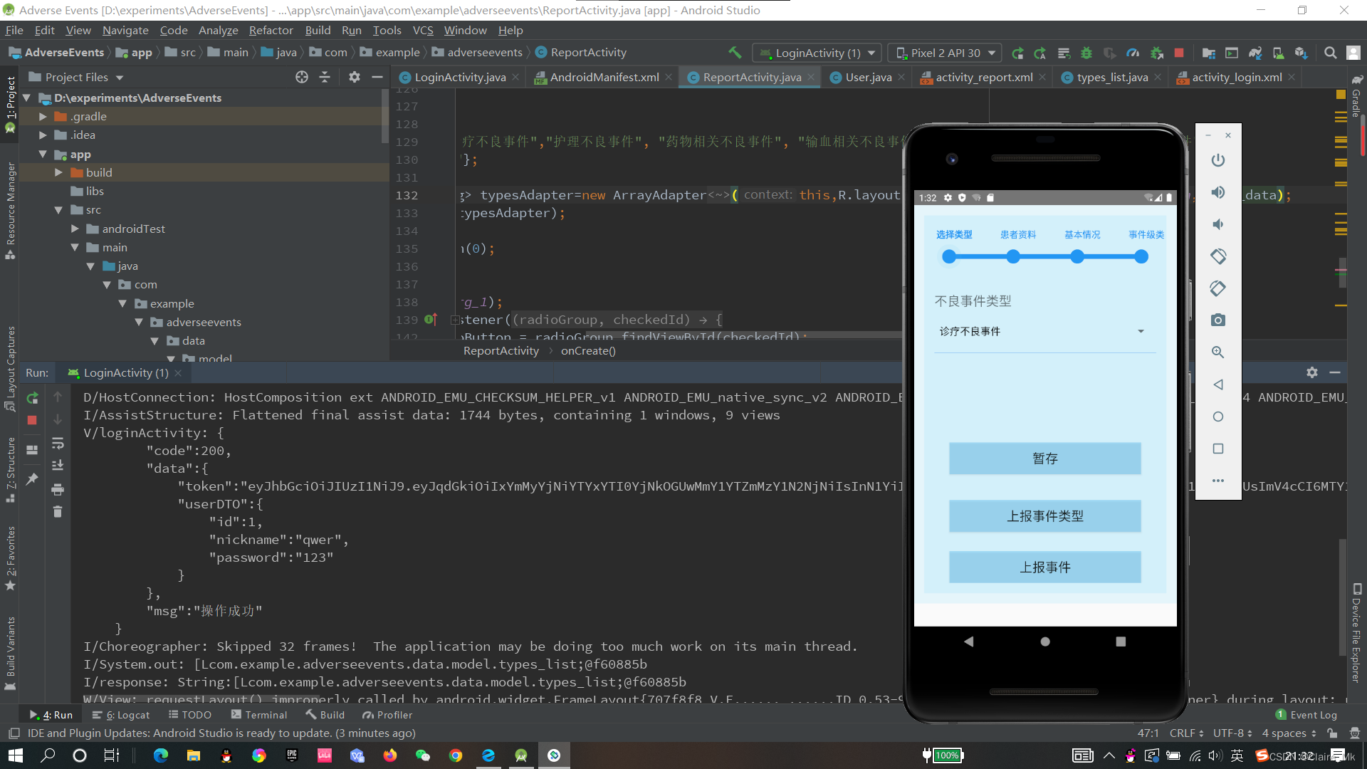Switch to activity_report.xml tab
Image resolution: width=1367 pixels, height=769 pixels.
tap(983, 78)
